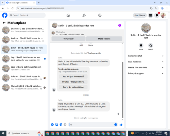Click Sehin listing thumbnail in right panel
Viewport: 170px width, 136px height.
pos(146,28)
